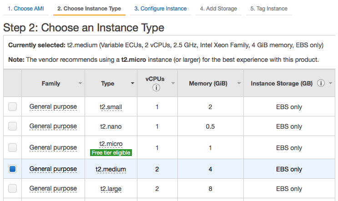Click General purpose link in t2.micro row
Image resolution: width=338 pixels, height=201 pixels.
[x=53, y=148]
